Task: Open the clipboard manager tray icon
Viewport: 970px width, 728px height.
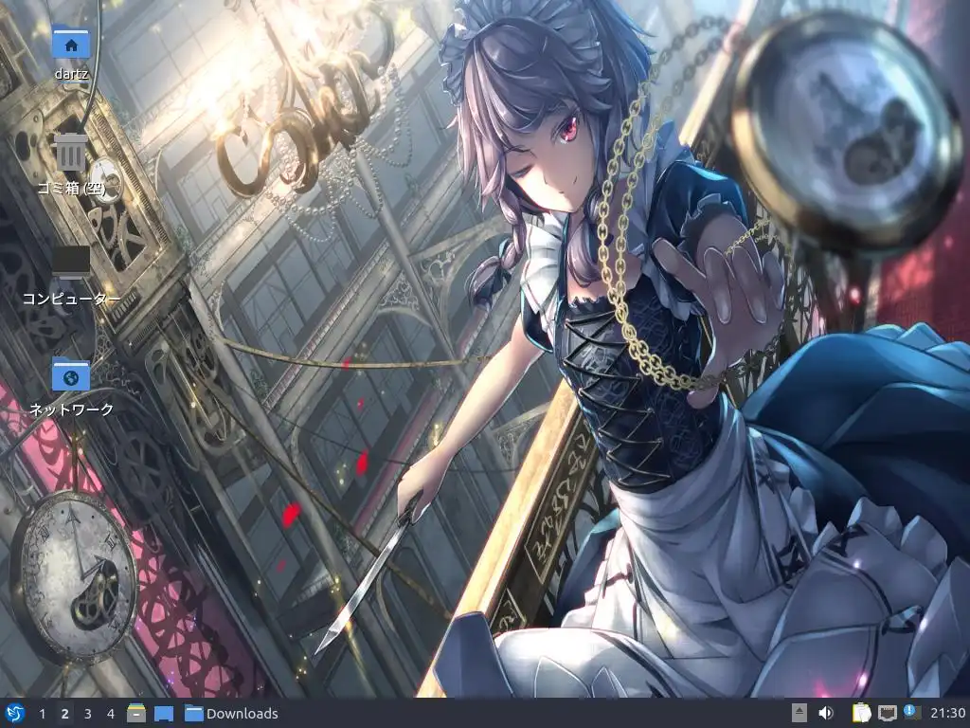Action: click(861, 713)
